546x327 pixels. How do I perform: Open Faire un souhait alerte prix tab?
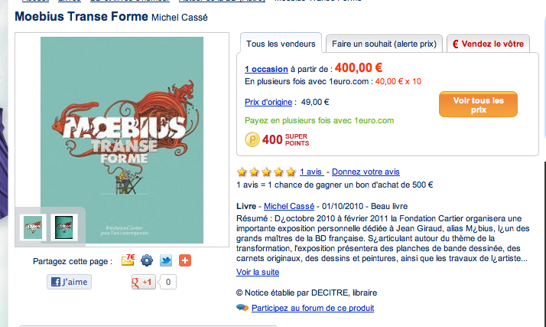[x=384, y=44]
